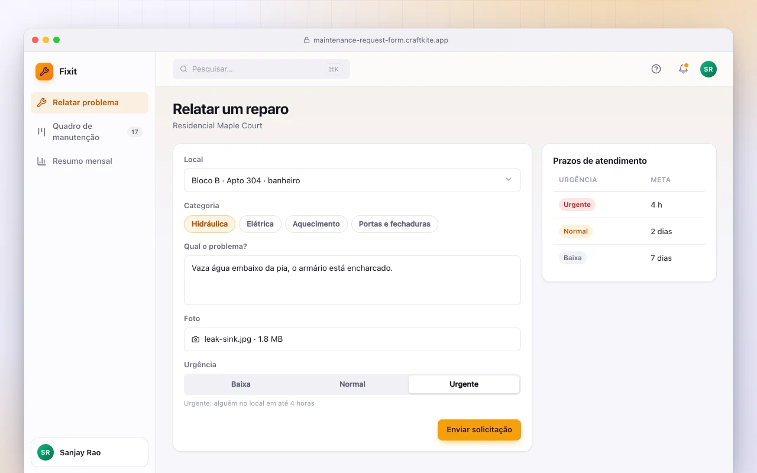757x473 pixels.
Task: Open Resumo mensal in sidebar
Action: 89,161
